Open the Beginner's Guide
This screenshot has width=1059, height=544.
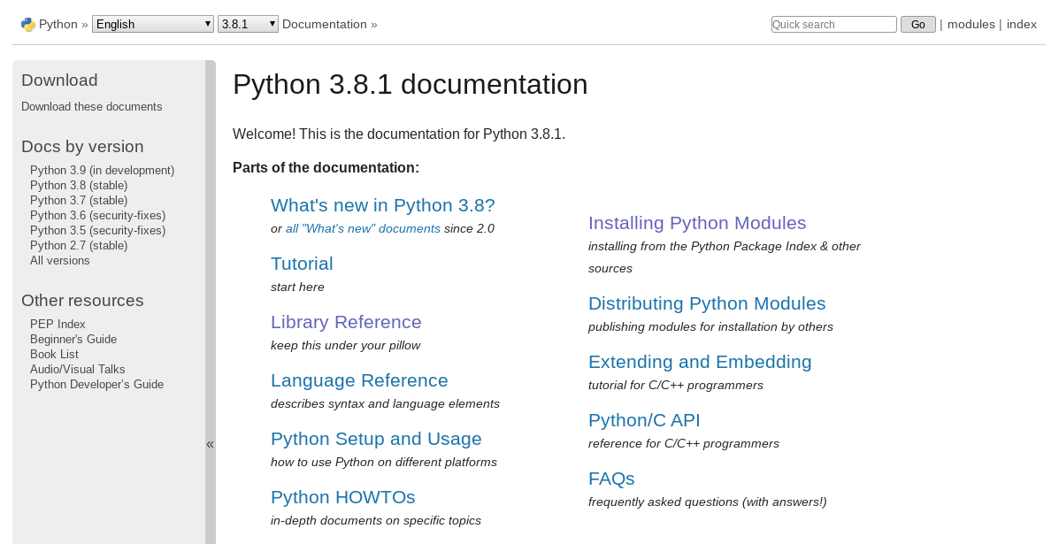coord(73,339)
